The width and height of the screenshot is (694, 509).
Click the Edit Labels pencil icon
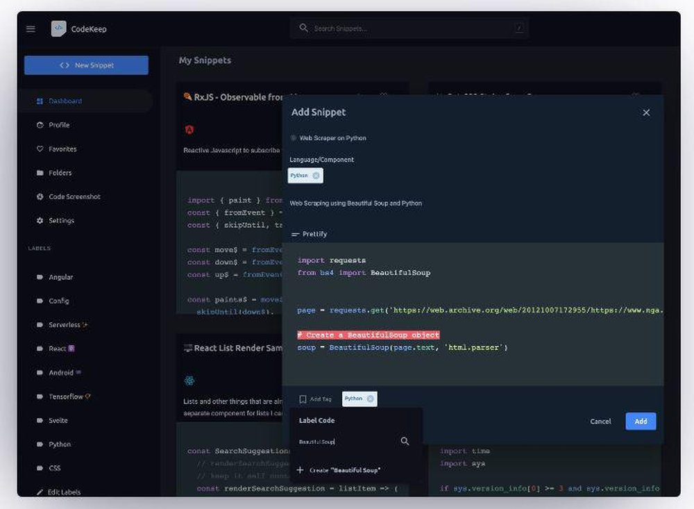click(40, 492)
